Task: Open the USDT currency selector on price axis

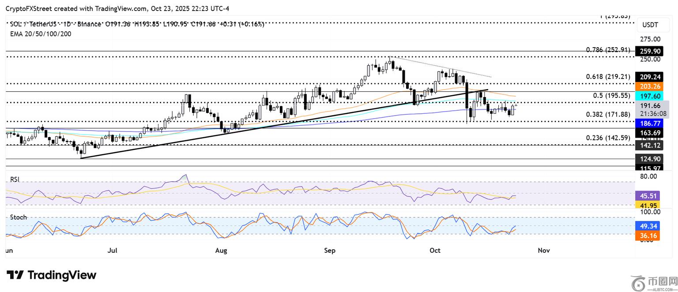Action: (649, 25)
